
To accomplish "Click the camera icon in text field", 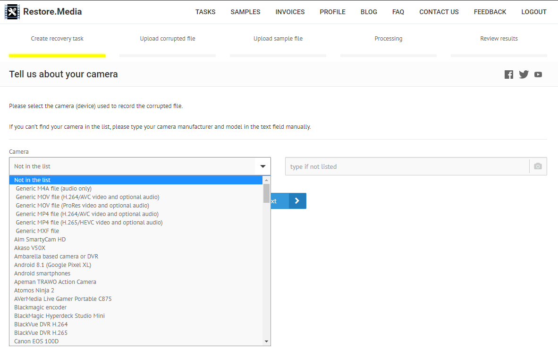I will [538, 166].
